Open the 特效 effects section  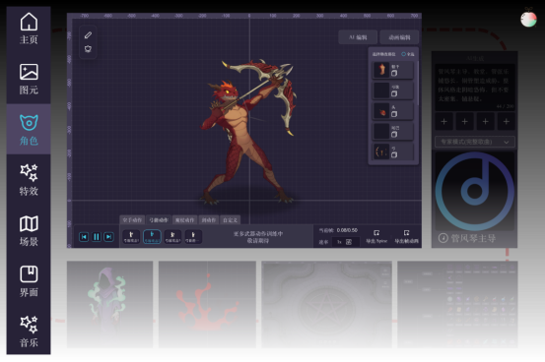29,180
